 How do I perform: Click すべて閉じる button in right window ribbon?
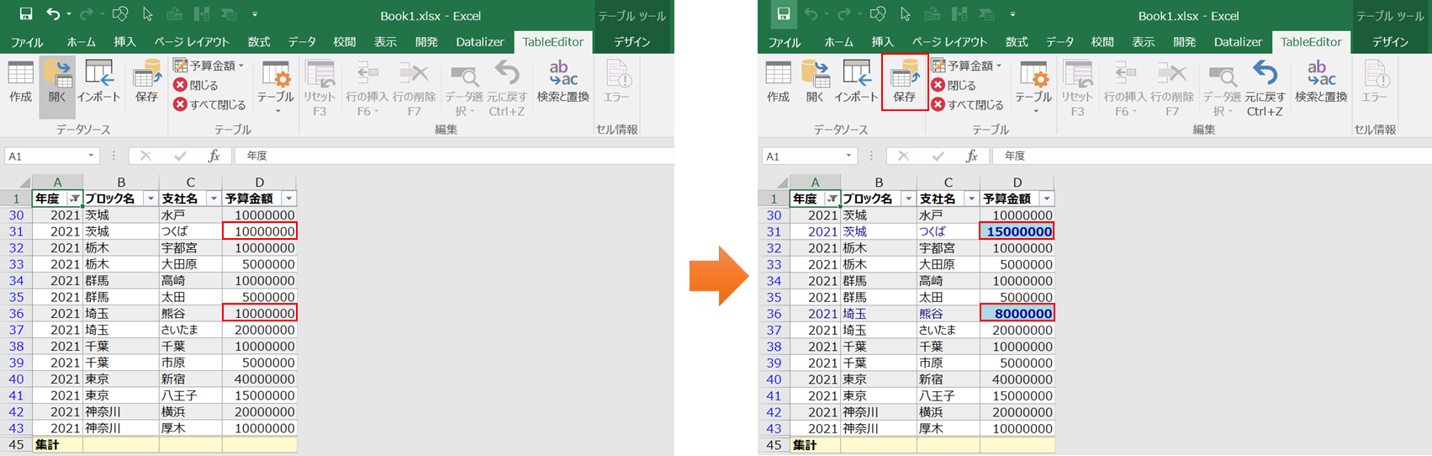(967, 105)
